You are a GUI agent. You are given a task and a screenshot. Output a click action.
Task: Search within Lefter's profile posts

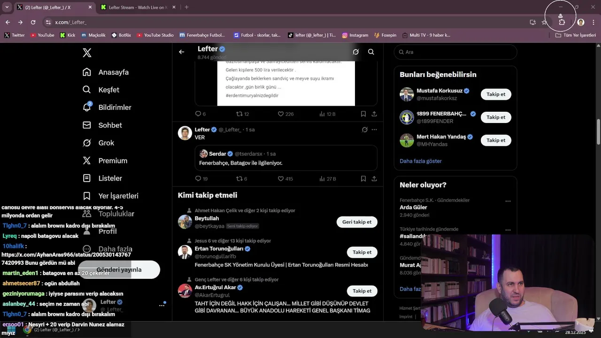pos(371,52)
